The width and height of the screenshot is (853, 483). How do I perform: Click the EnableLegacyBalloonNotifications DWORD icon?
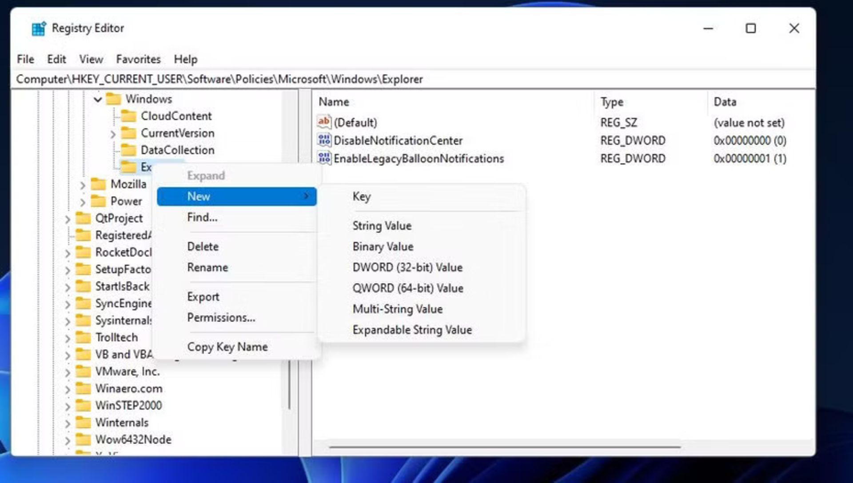[x=324, y=158]
